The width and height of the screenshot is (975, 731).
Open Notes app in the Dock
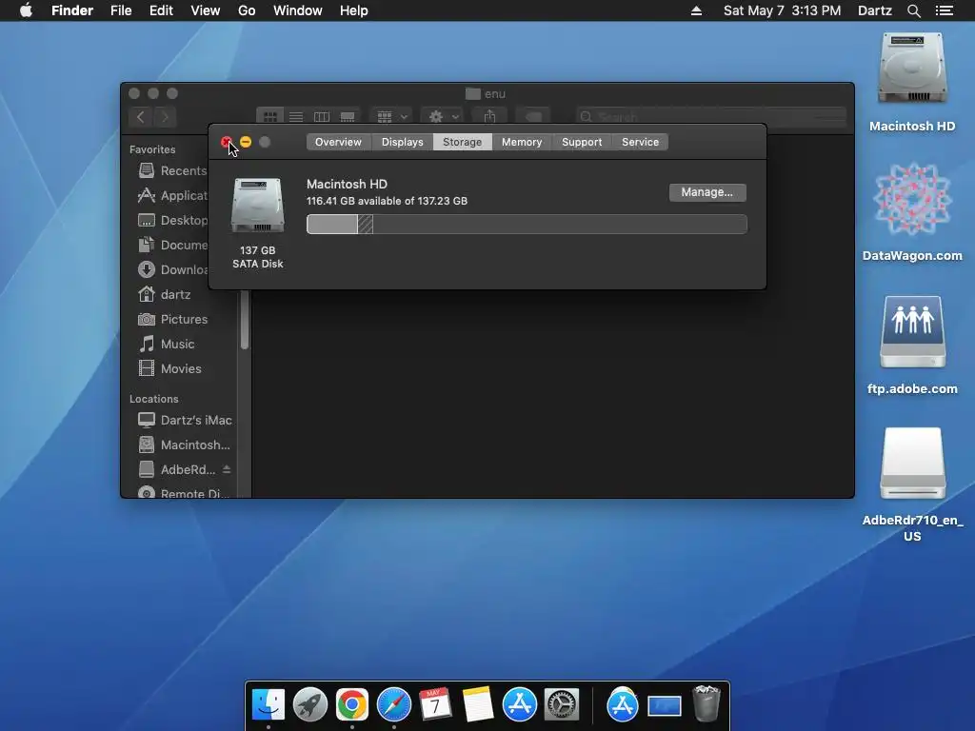478,704
